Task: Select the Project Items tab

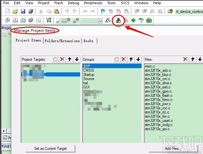Action: pos(28,41)
